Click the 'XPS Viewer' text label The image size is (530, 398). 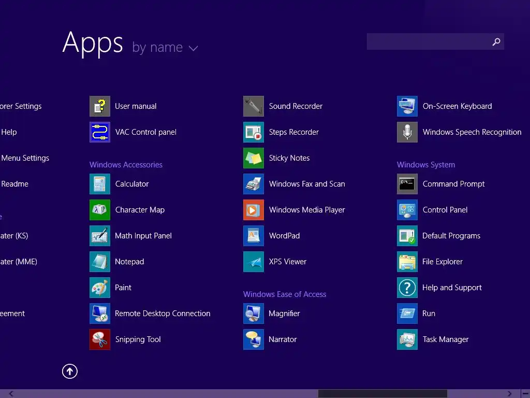pyautogui.click(x=288, y=262)
